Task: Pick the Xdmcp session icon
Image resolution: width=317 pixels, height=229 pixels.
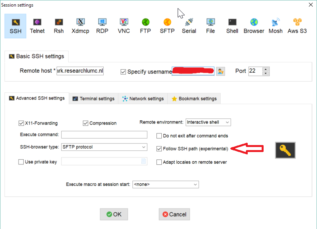Action: tap(81, 26)
